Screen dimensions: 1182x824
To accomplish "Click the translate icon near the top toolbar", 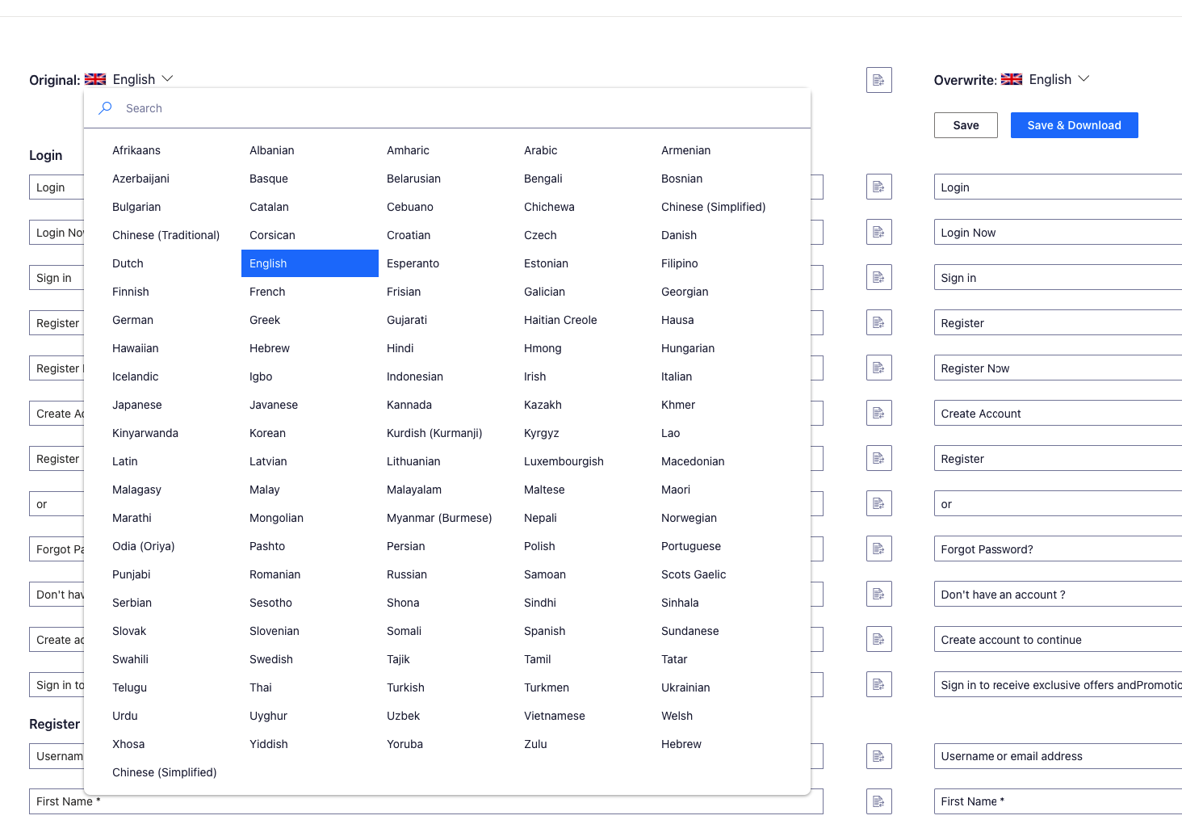I will pos(879,80).
